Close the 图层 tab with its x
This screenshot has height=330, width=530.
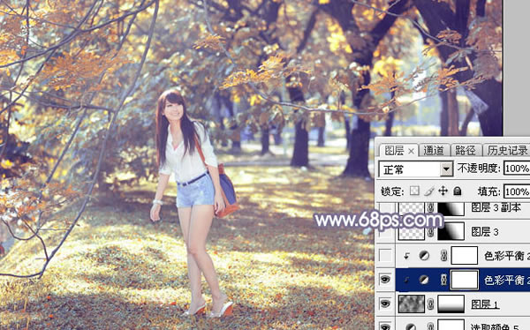(x=411, y=151)
